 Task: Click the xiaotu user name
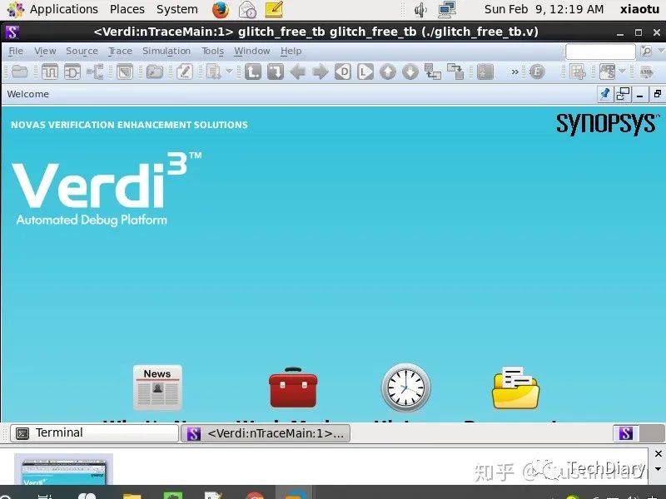pyautogui.click(x=639, y=9)
